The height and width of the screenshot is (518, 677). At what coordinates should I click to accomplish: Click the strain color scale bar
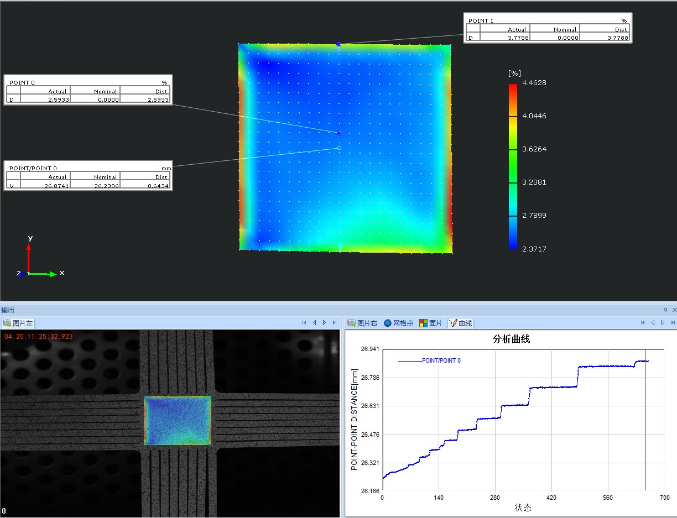513,166
